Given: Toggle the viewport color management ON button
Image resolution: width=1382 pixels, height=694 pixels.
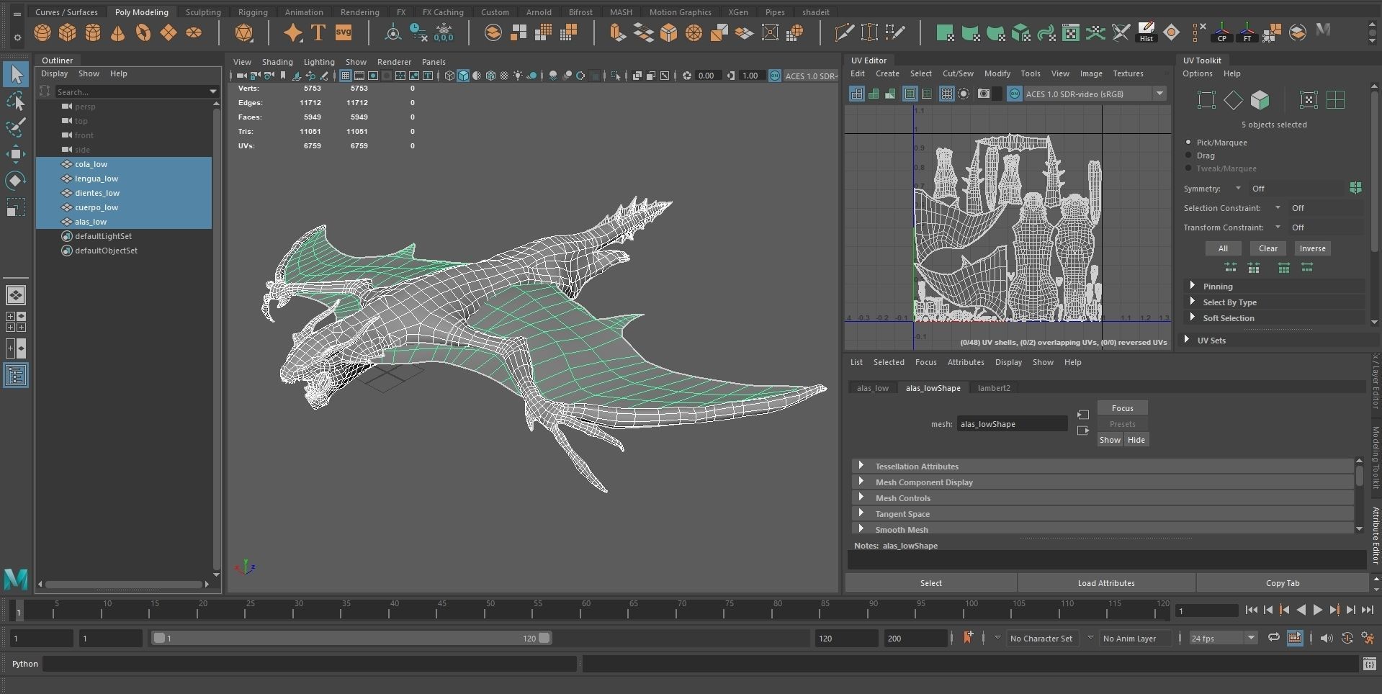Looking at the screenshot, I should pos(775,76).
